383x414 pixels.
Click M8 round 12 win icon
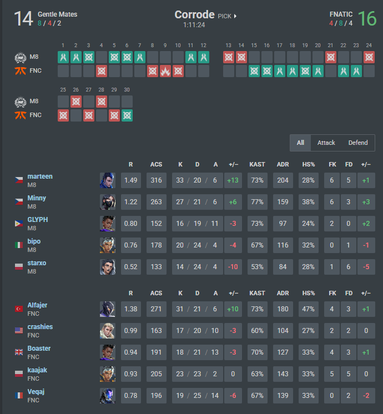204,57
